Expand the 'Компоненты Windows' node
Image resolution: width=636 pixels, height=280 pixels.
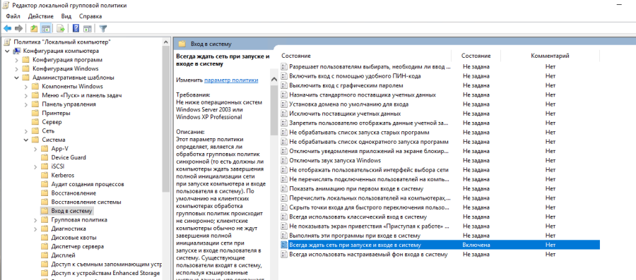coord(25,87)
